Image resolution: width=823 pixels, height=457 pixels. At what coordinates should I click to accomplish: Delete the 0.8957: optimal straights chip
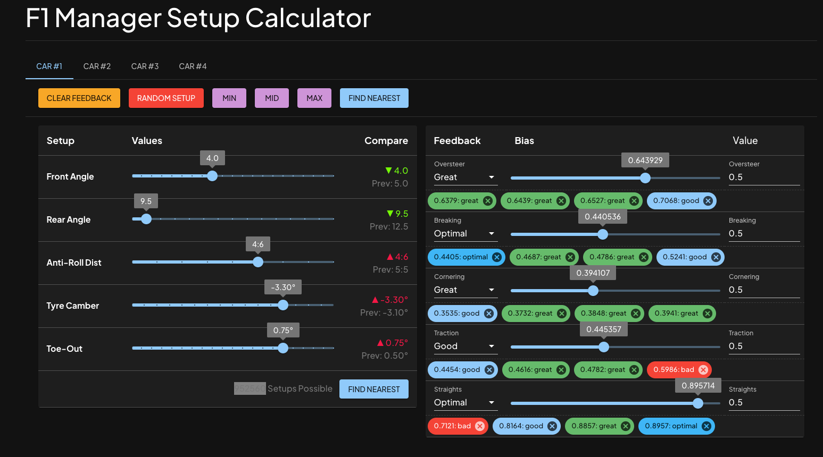point(706,426)
